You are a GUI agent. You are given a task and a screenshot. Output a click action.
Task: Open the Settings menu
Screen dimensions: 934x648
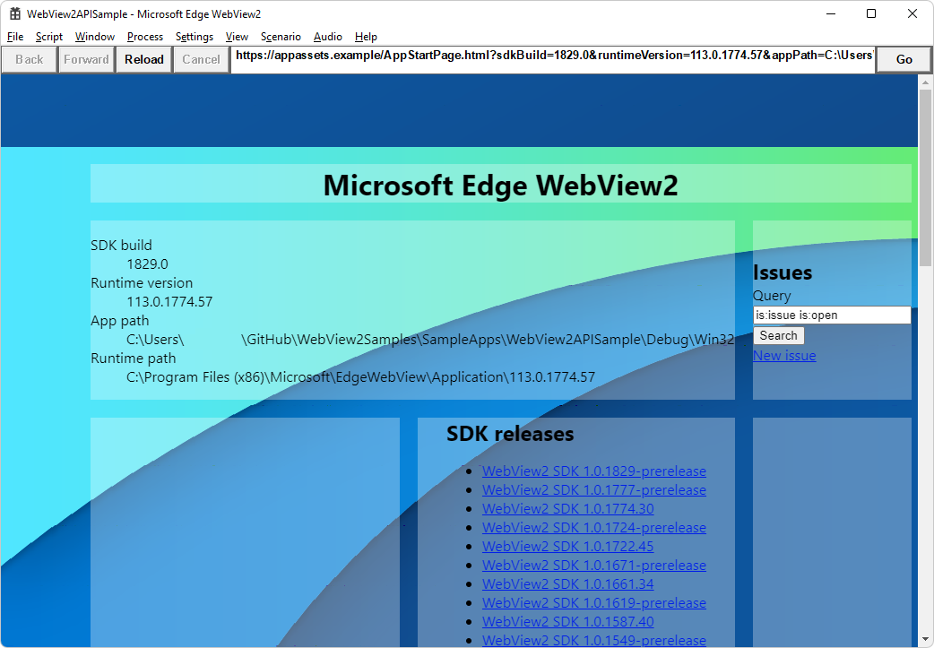coord(194,37)
